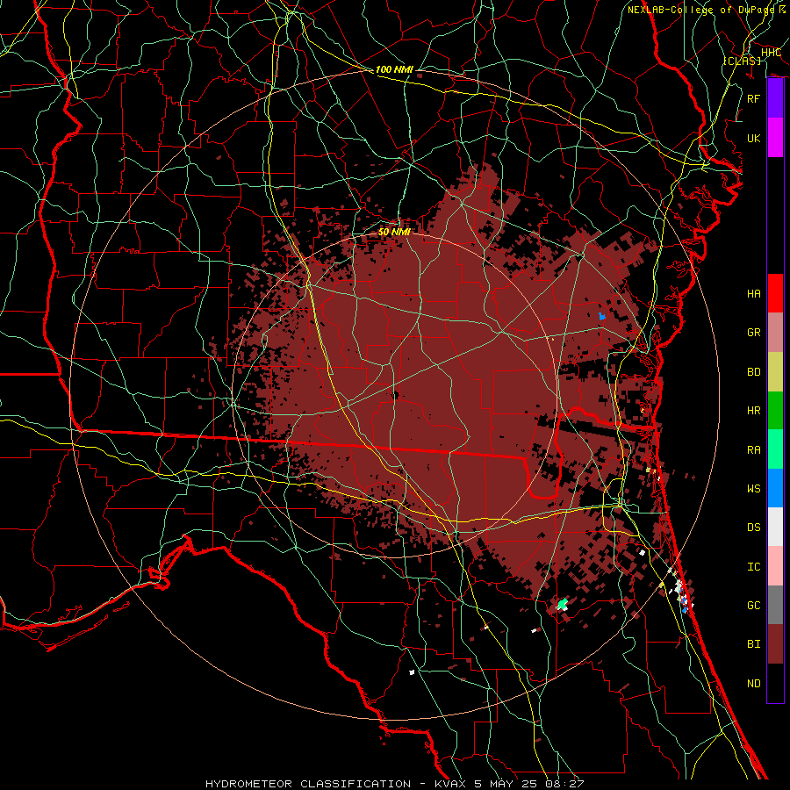Viewport: 790px width, 790px height.
Task: Click the 'HR' legend label
Action: coord(754,411)
